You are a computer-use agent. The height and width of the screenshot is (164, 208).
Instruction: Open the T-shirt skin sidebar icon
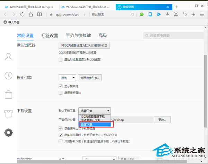[x=8, y=114]
